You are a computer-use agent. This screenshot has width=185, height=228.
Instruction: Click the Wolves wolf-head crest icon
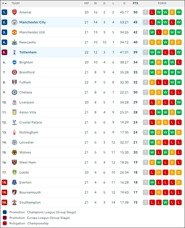[x=14, y=152]
